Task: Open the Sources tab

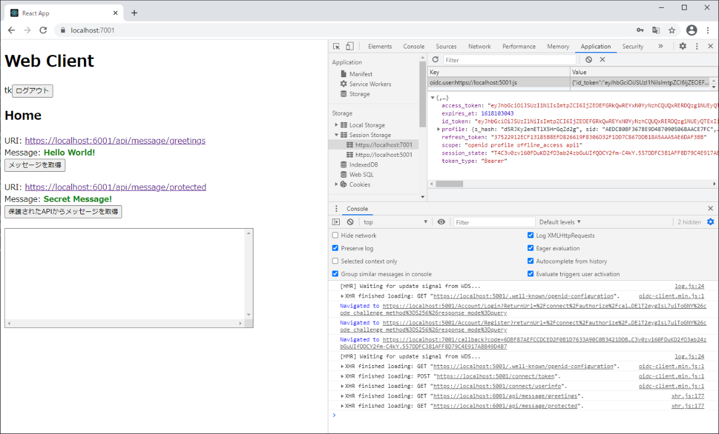Action: (446, 46)
